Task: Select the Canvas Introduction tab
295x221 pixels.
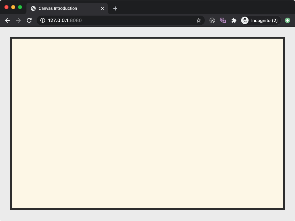Action: (61, 8)
